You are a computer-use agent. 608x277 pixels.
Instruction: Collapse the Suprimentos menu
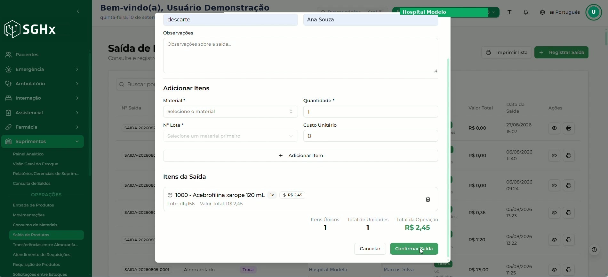[42, 141]
